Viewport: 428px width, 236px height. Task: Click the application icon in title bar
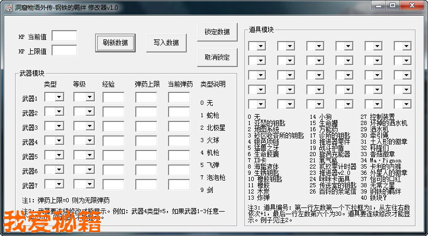(8, 6)
